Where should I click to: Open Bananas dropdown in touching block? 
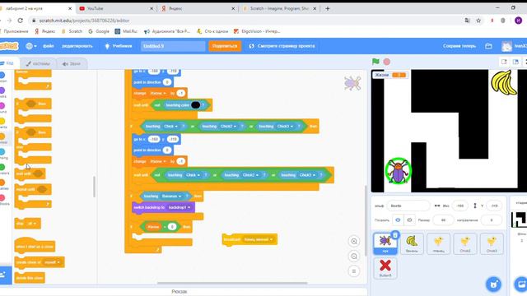coord(172,196)
